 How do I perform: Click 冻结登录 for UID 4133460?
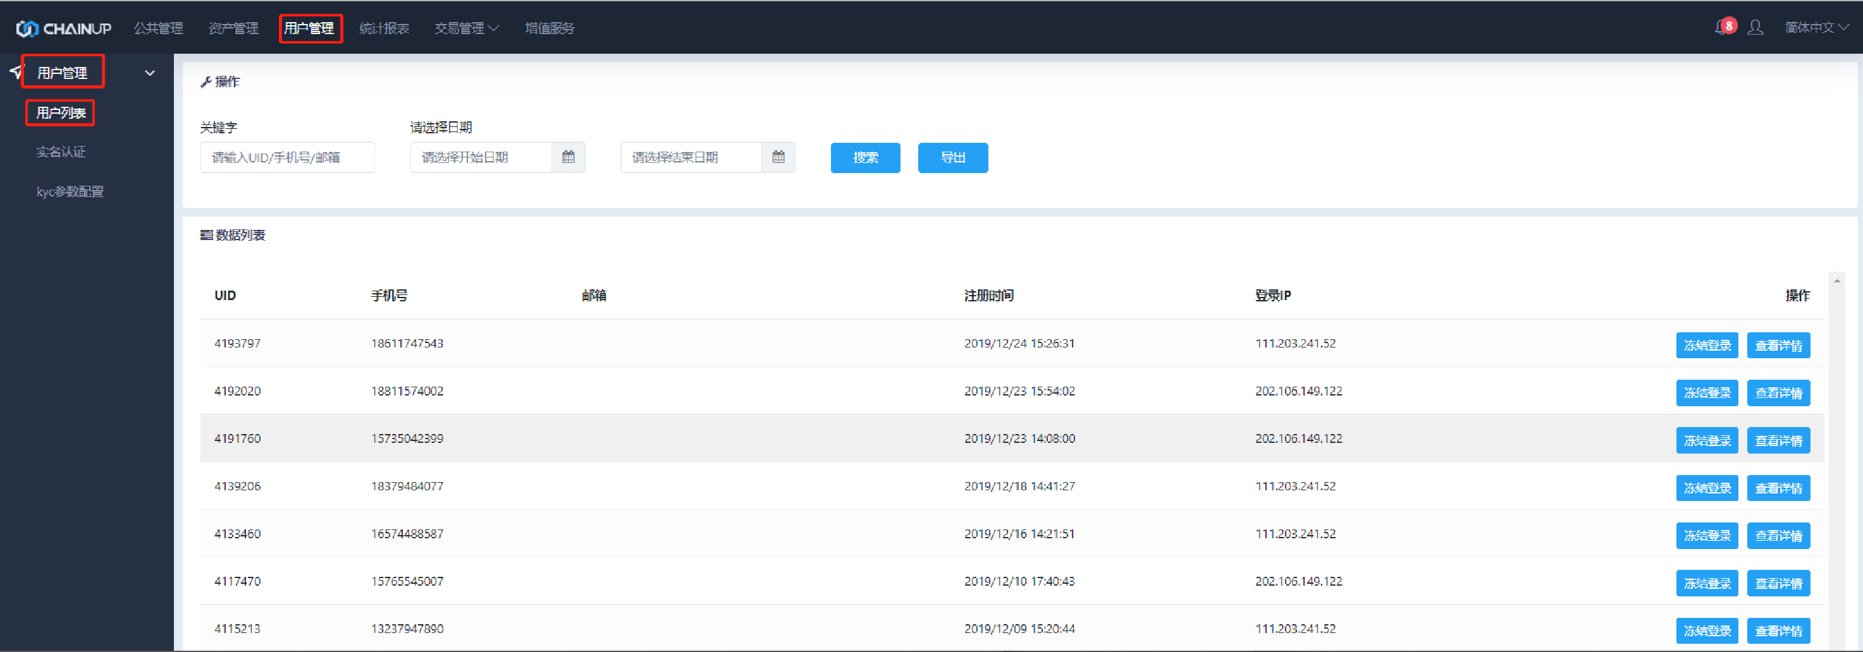(x=1707, y=536)
